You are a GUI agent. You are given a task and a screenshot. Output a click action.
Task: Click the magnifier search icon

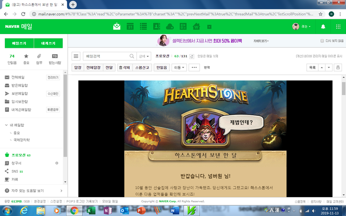[132, 56]
